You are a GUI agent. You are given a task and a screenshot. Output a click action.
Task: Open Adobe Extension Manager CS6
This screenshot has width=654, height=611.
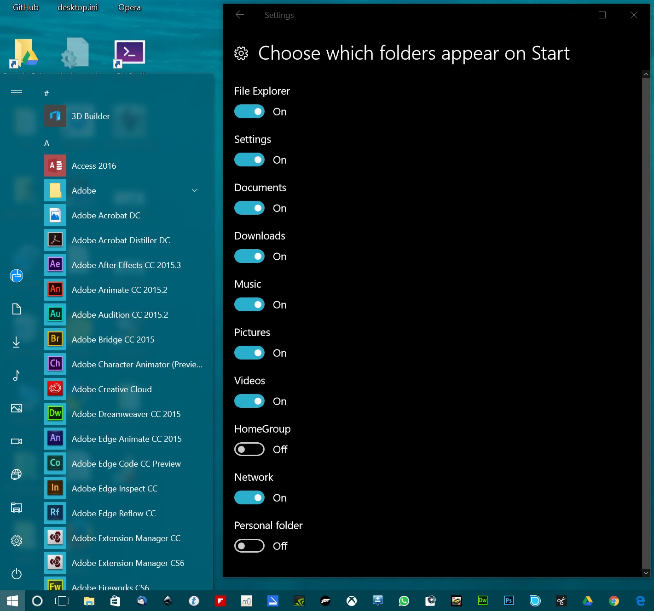tap(124, 563)
